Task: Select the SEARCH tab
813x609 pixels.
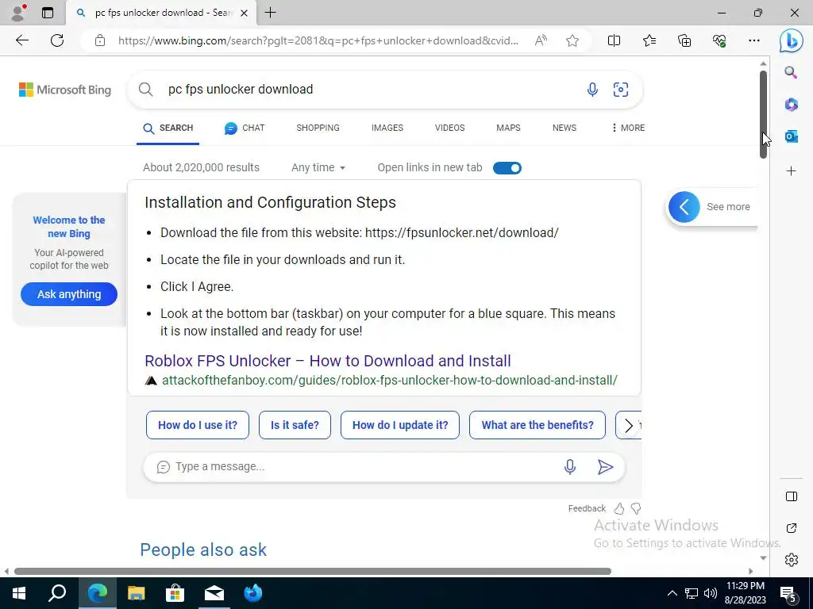Action: (168, 128)
